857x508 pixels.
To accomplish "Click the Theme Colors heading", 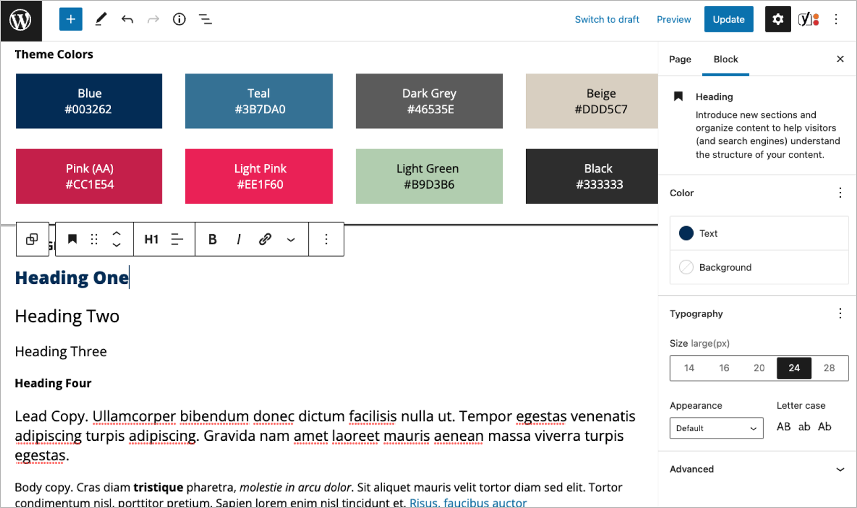I will point(54,54).
